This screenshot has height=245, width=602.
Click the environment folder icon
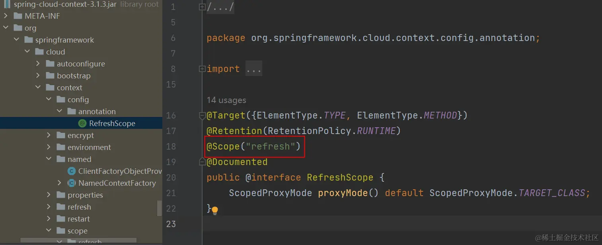coord(61,147)
